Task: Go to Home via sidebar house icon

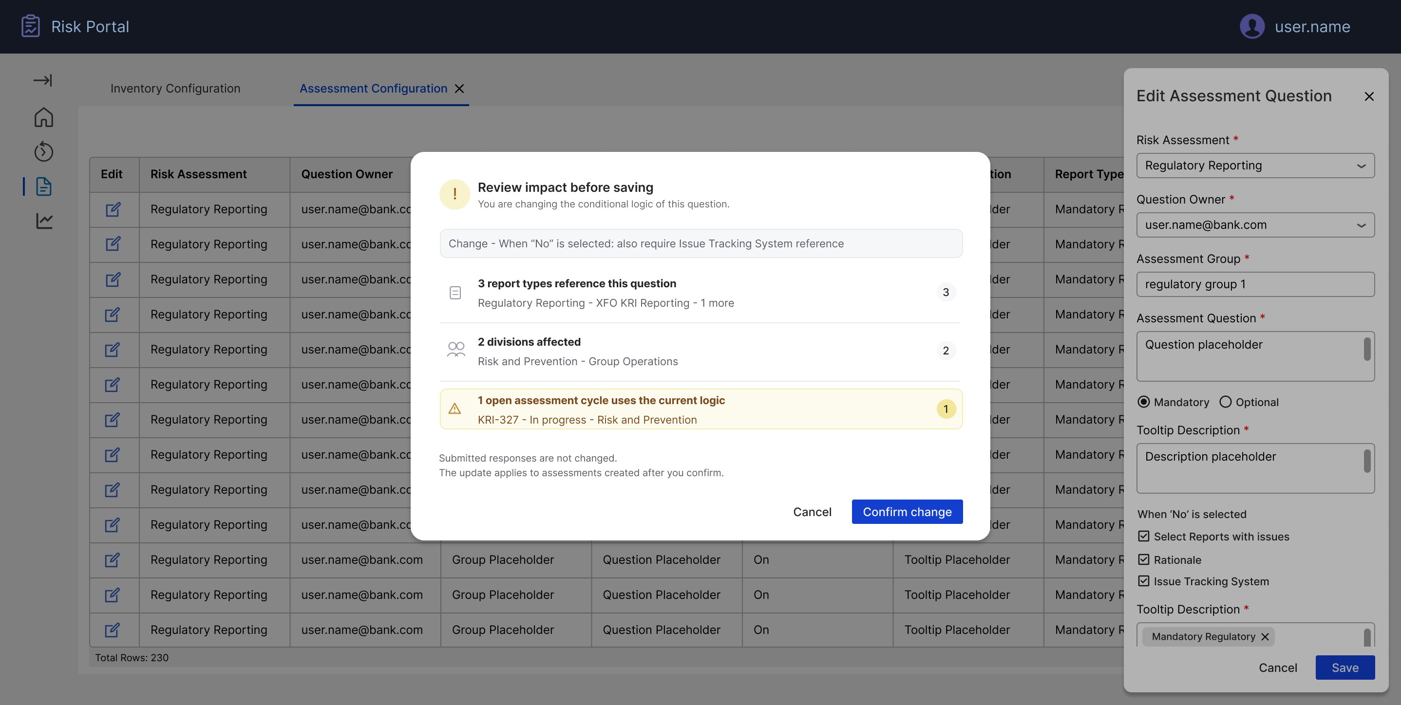Action: pos(43,117)
